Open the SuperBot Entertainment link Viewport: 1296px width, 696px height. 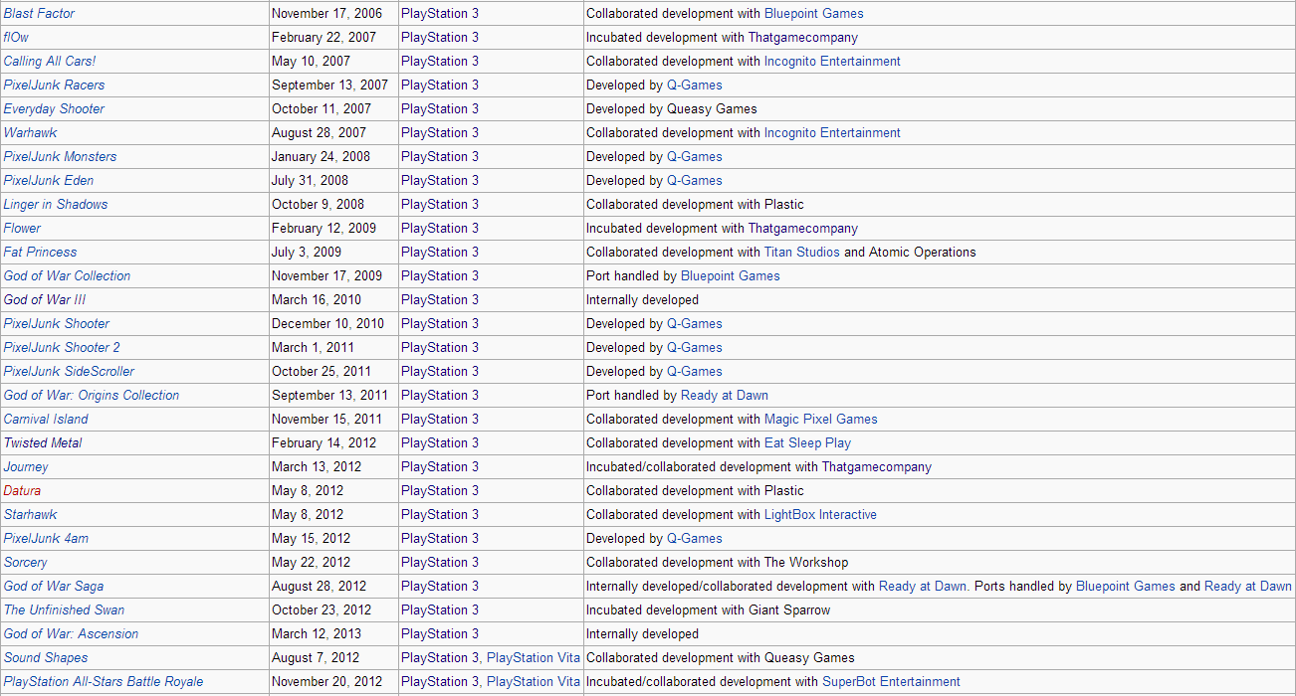pyautogui.click(x=891, y=681)
